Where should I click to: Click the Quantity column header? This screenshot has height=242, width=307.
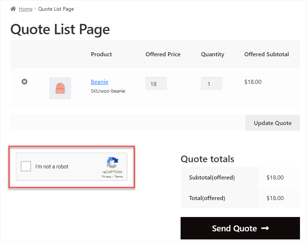tap(213, 54)
